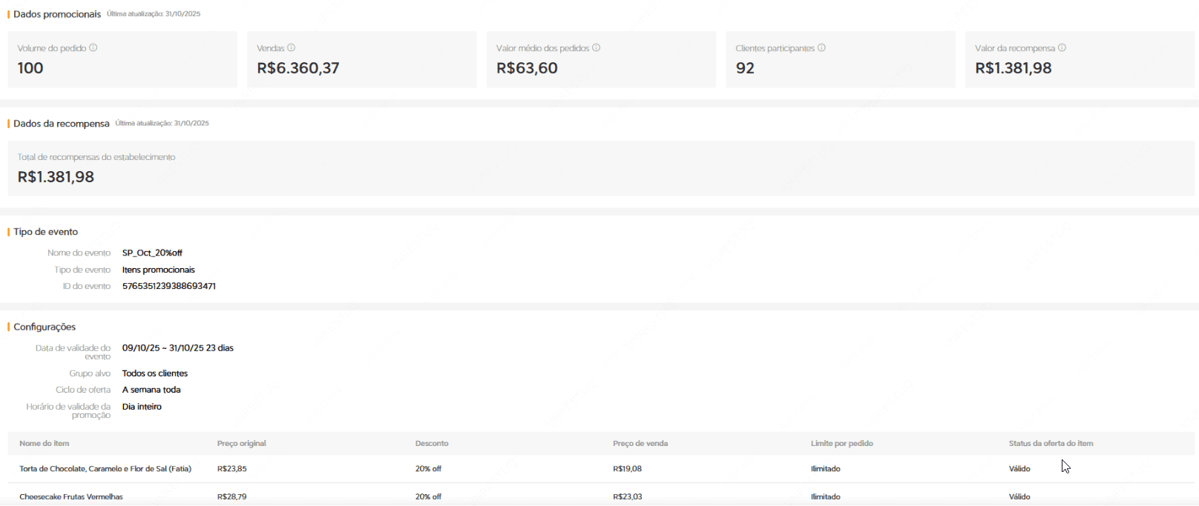Select the event name SP_Oct_20%off
Viewport: 1199px width, 506px height.
(x=152, y=253)
